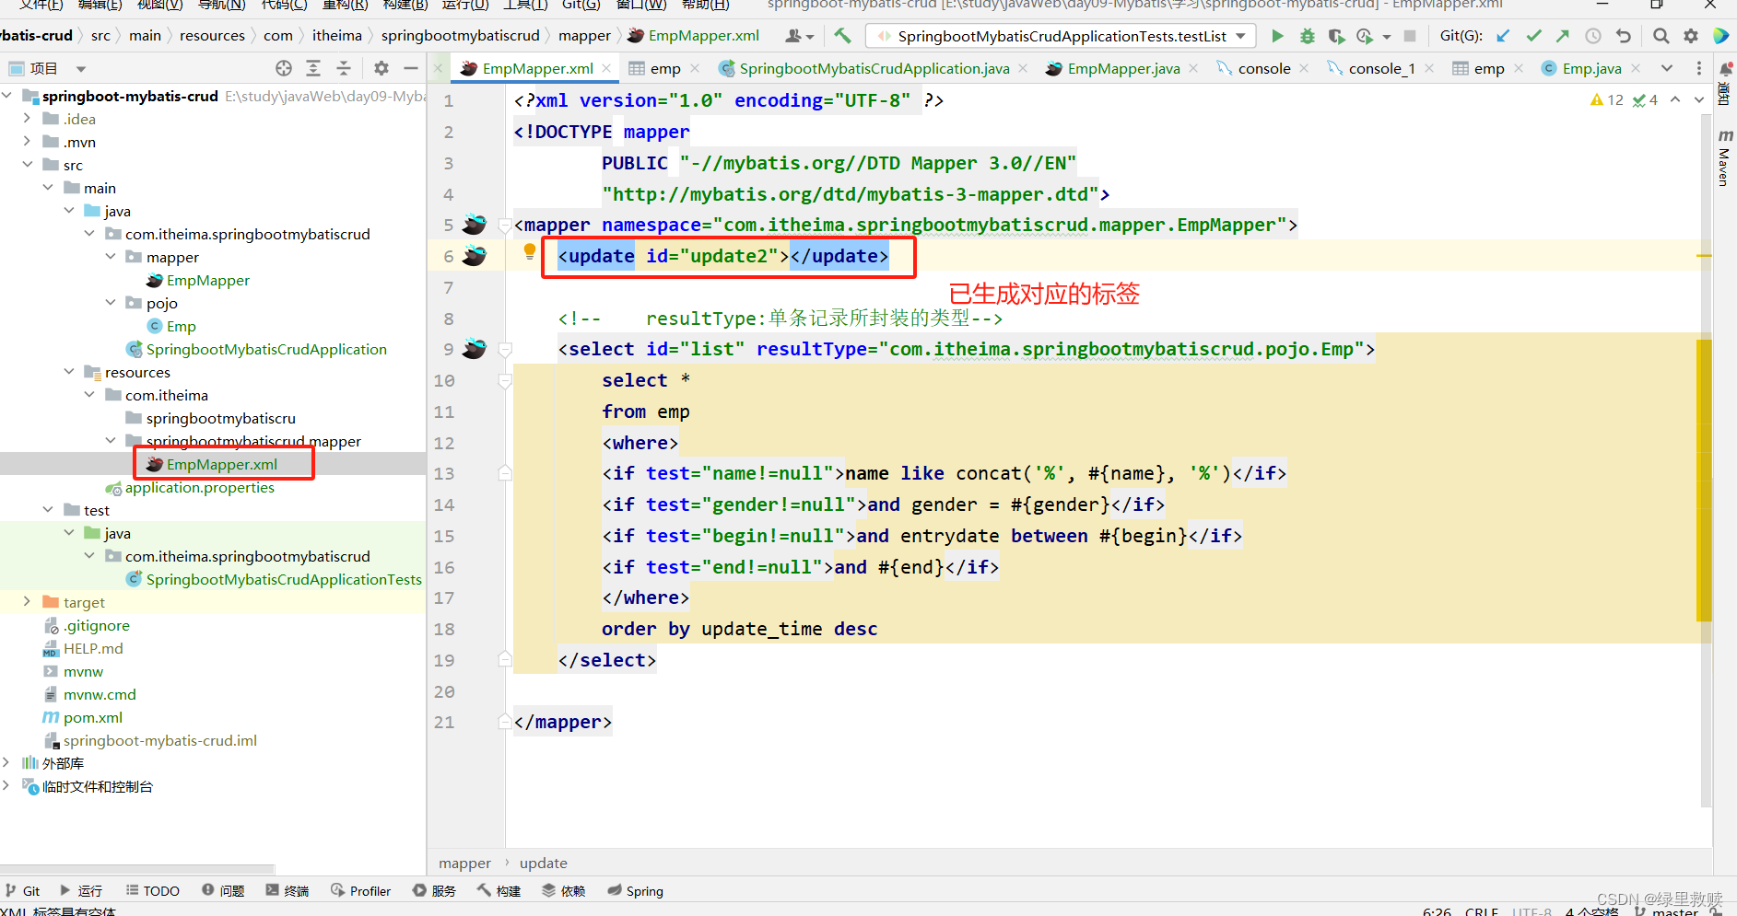Click the select-opened-file crosshair in Project panel

(x=283, y=67)
